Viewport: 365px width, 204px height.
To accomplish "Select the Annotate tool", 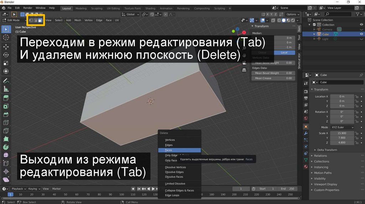I will [6, 81].
